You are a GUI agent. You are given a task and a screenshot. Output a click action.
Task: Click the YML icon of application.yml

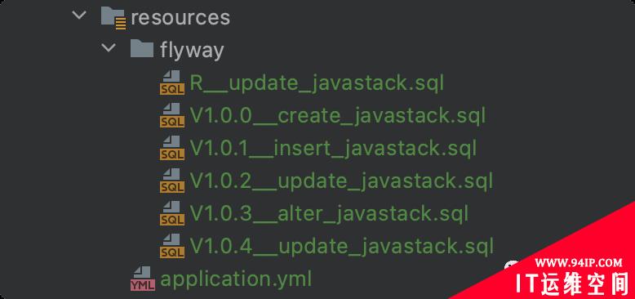tap(143, 279)
